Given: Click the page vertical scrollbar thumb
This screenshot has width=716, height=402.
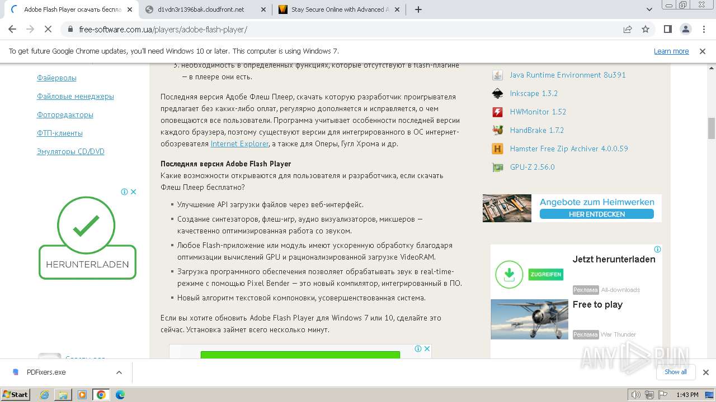Looking at the screenshot, I should (x=712, y=128).
